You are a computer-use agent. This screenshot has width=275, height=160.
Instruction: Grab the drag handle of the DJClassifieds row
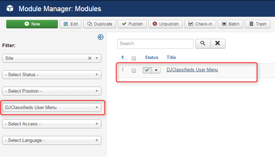123,70
